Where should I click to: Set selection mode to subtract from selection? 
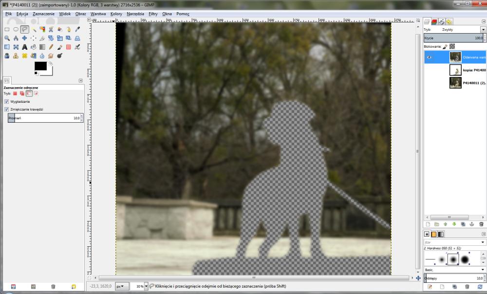tap(29, 93)
